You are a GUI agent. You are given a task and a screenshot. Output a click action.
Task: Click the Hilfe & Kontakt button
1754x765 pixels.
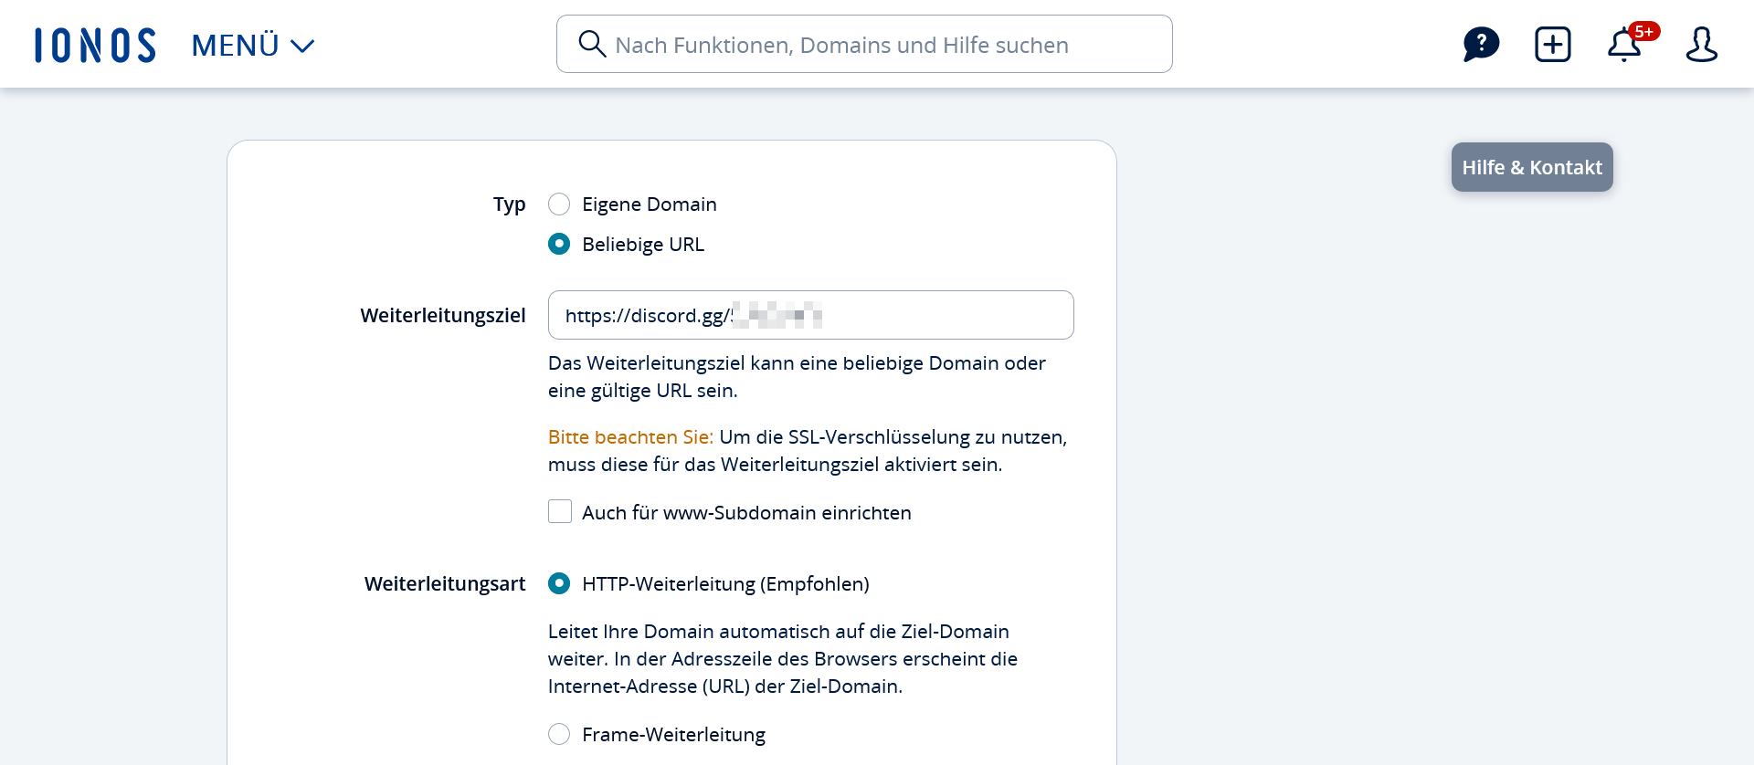coord(1532,167)
